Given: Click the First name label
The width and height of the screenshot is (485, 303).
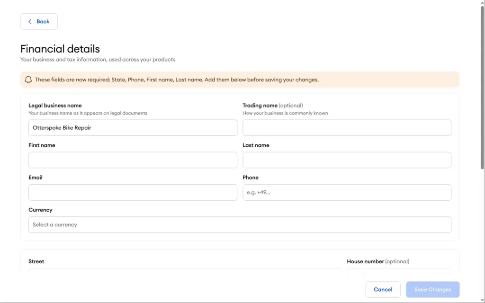Looking at the screenshot, I should click(x=42, y=145).
